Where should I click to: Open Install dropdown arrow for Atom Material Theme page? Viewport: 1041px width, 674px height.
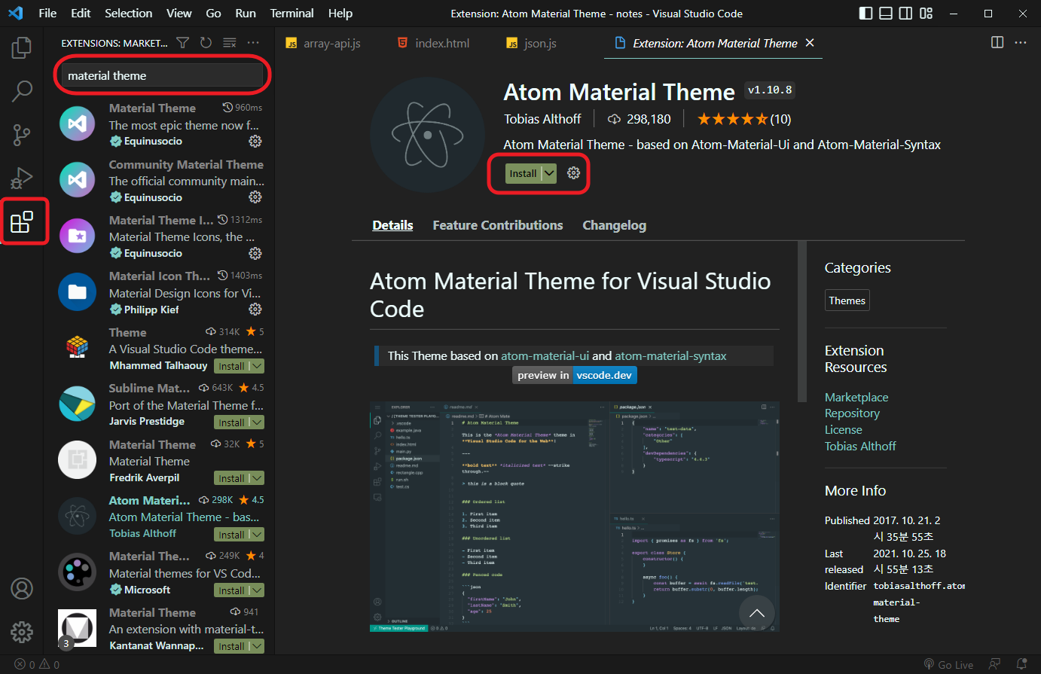pyautogui.click(x=549, y=173)
